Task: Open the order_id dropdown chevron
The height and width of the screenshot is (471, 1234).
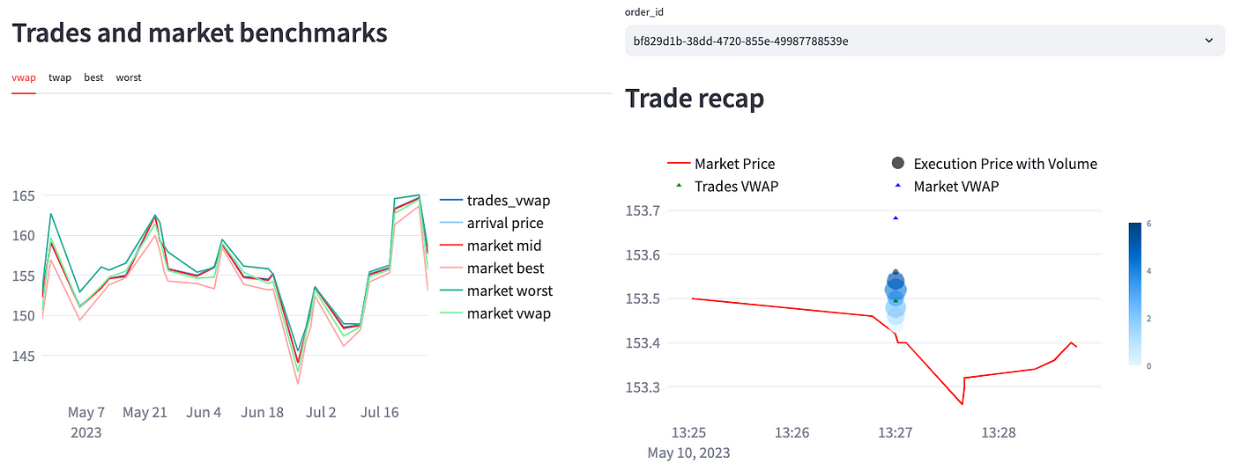Action: tap(1208, 40)
